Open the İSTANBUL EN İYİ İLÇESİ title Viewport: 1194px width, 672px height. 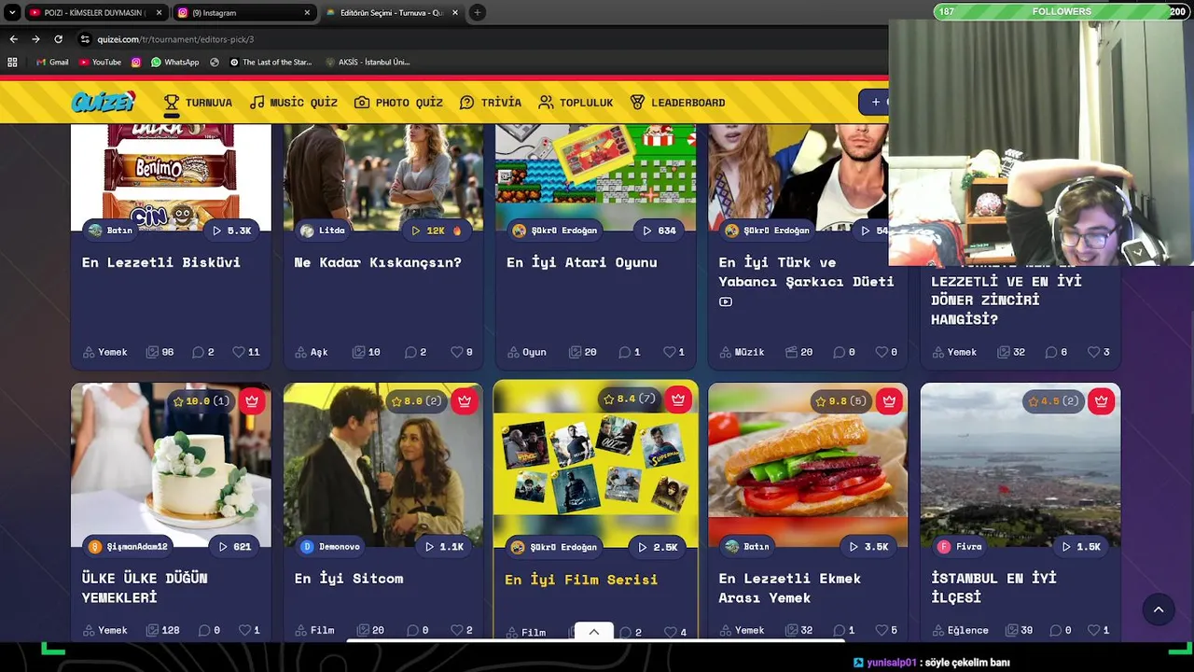[x=993, y=588]
